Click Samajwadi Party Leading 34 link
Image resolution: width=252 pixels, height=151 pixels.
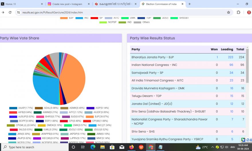(x=231, y=73)
